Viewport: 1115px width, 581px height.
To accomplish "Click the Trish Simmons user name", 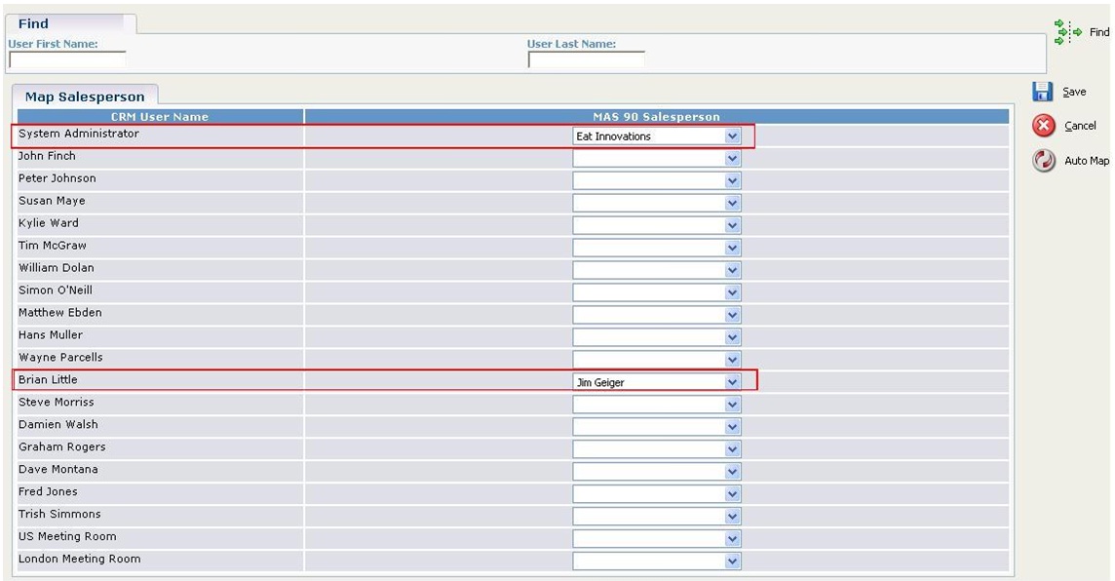I will tap(59, 514).
